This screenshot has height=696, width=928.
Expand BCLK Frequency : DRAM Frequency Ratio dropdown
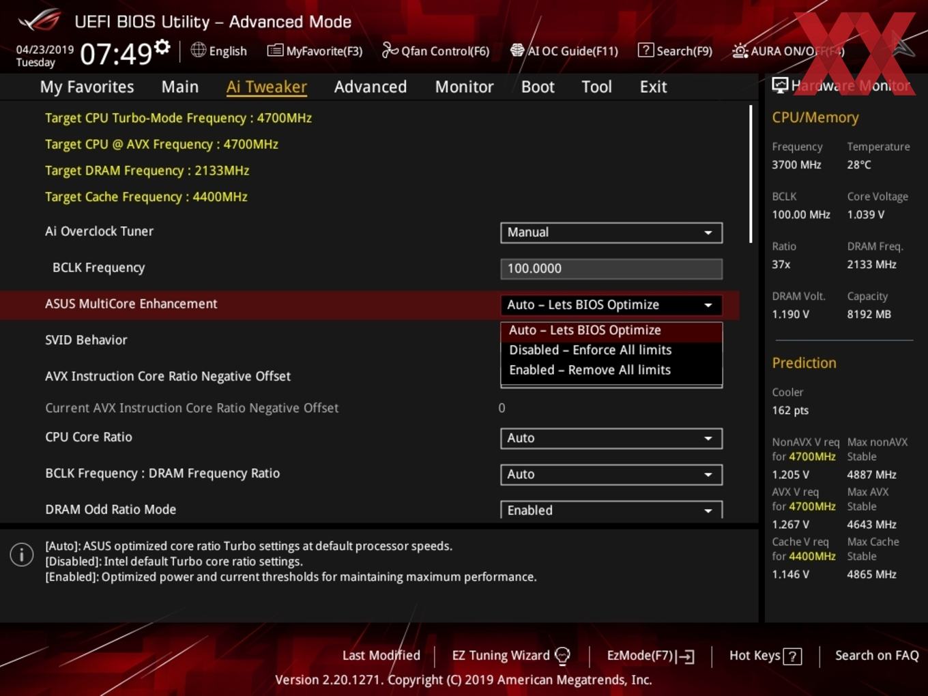tap(611, 474)
